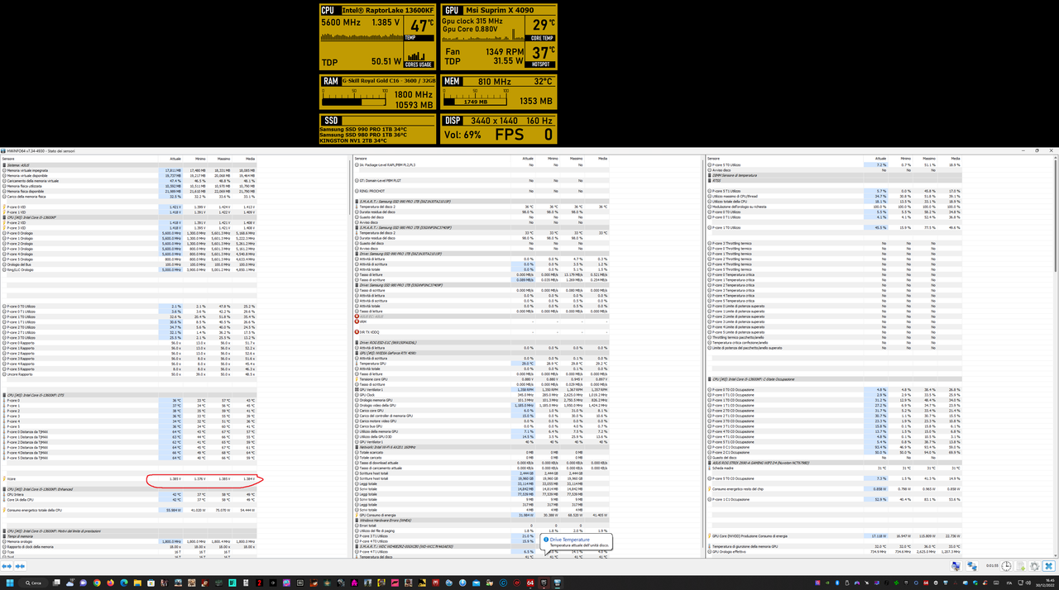
Task: Select the RING: PROCHOT row in middle pane
Action: (x=483, y=191)
